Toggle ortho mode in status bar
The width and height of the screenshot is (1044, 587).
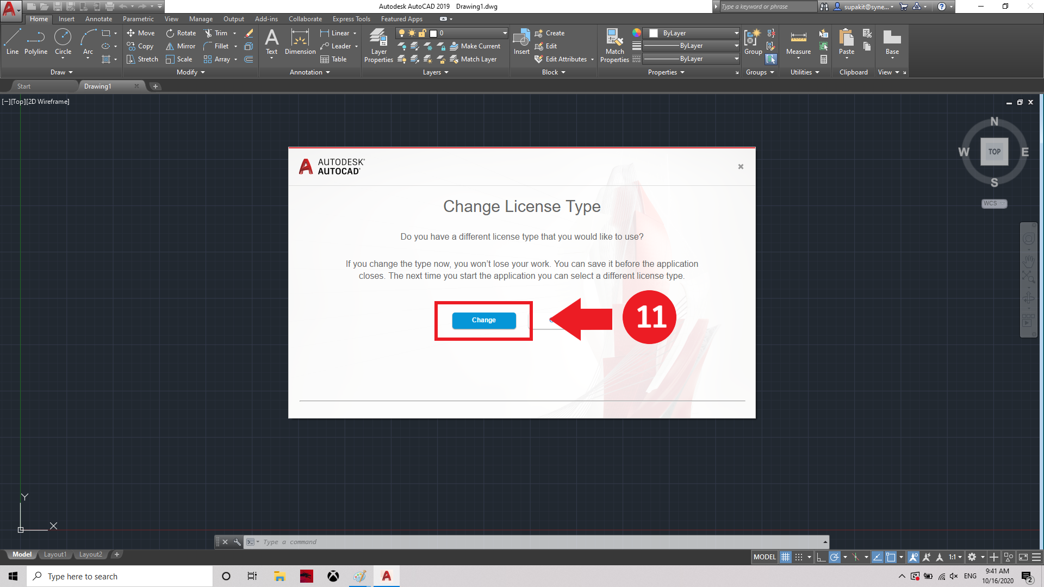[x=821, y=557]
